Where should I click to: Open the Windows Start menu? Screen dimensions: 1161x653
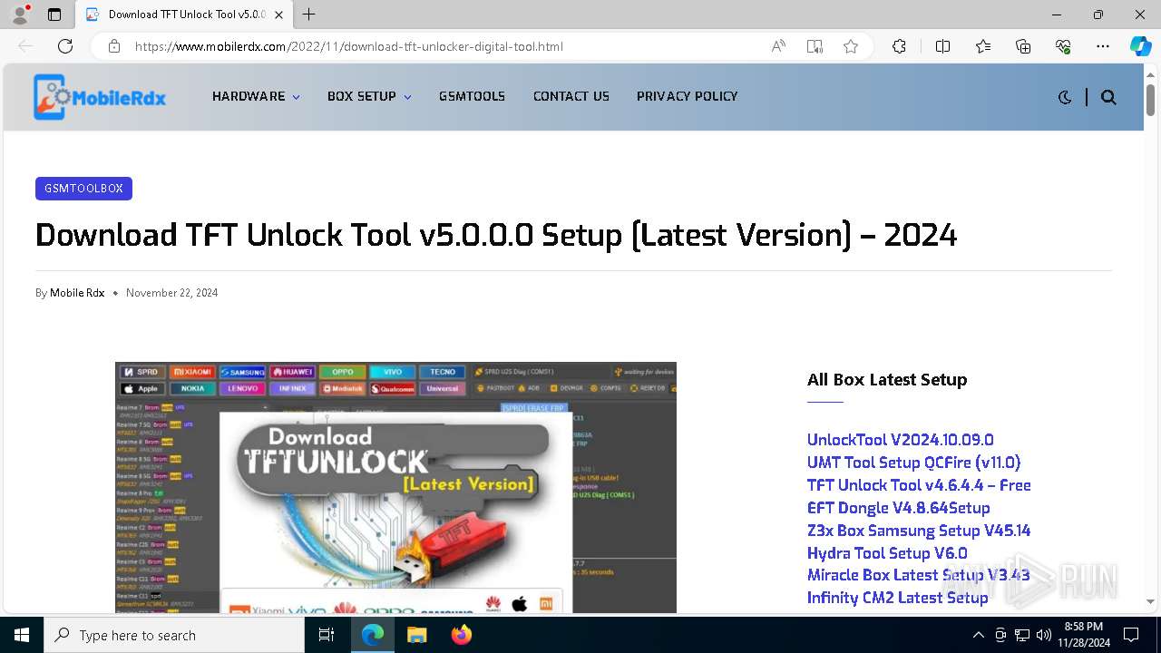click(x=22, y=635)
